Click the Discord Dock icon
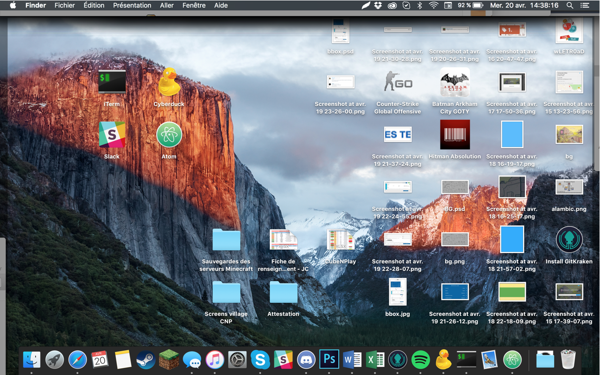Viewport: 600px width, 375px height. 306,360
